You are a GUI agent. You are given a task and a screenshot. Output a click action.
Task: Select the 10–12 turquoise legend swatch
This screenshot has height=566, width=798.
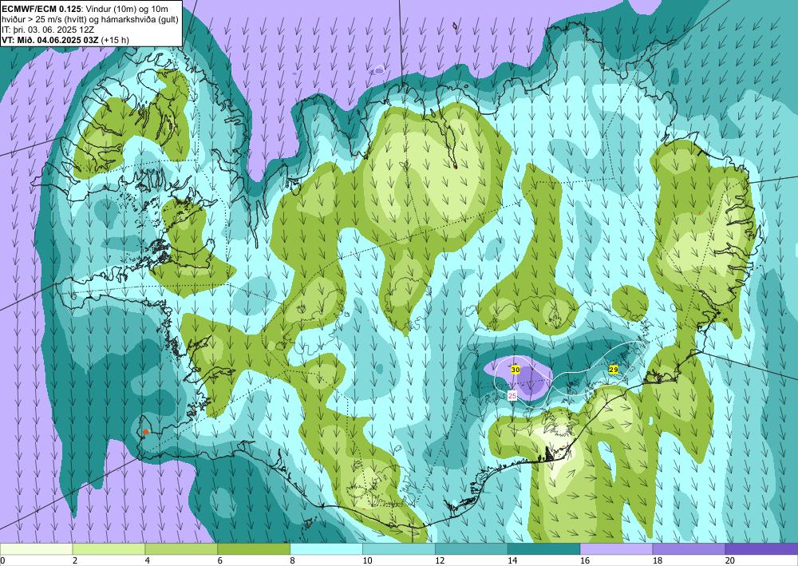tap(399, 549)
